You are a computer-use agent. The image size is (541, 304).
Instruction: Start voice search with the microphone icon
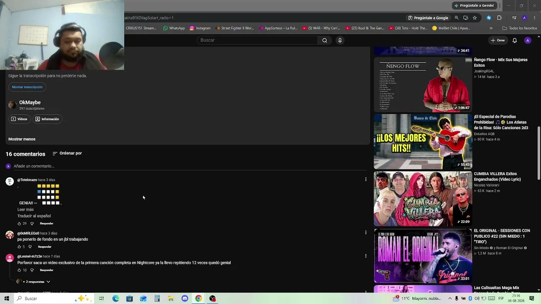(340, 40)
